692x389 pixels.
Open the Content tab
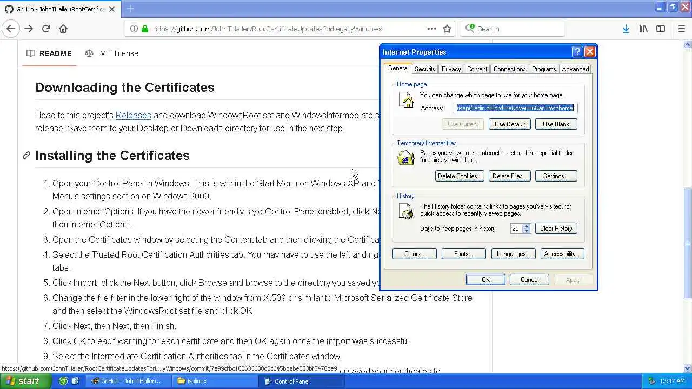click(477, 69)
